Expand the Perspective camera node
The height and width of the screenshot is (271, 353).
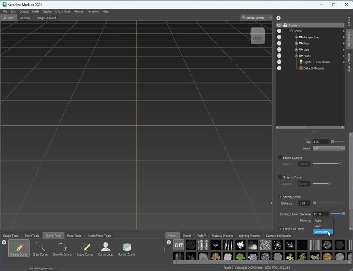[x=296, y=37]
